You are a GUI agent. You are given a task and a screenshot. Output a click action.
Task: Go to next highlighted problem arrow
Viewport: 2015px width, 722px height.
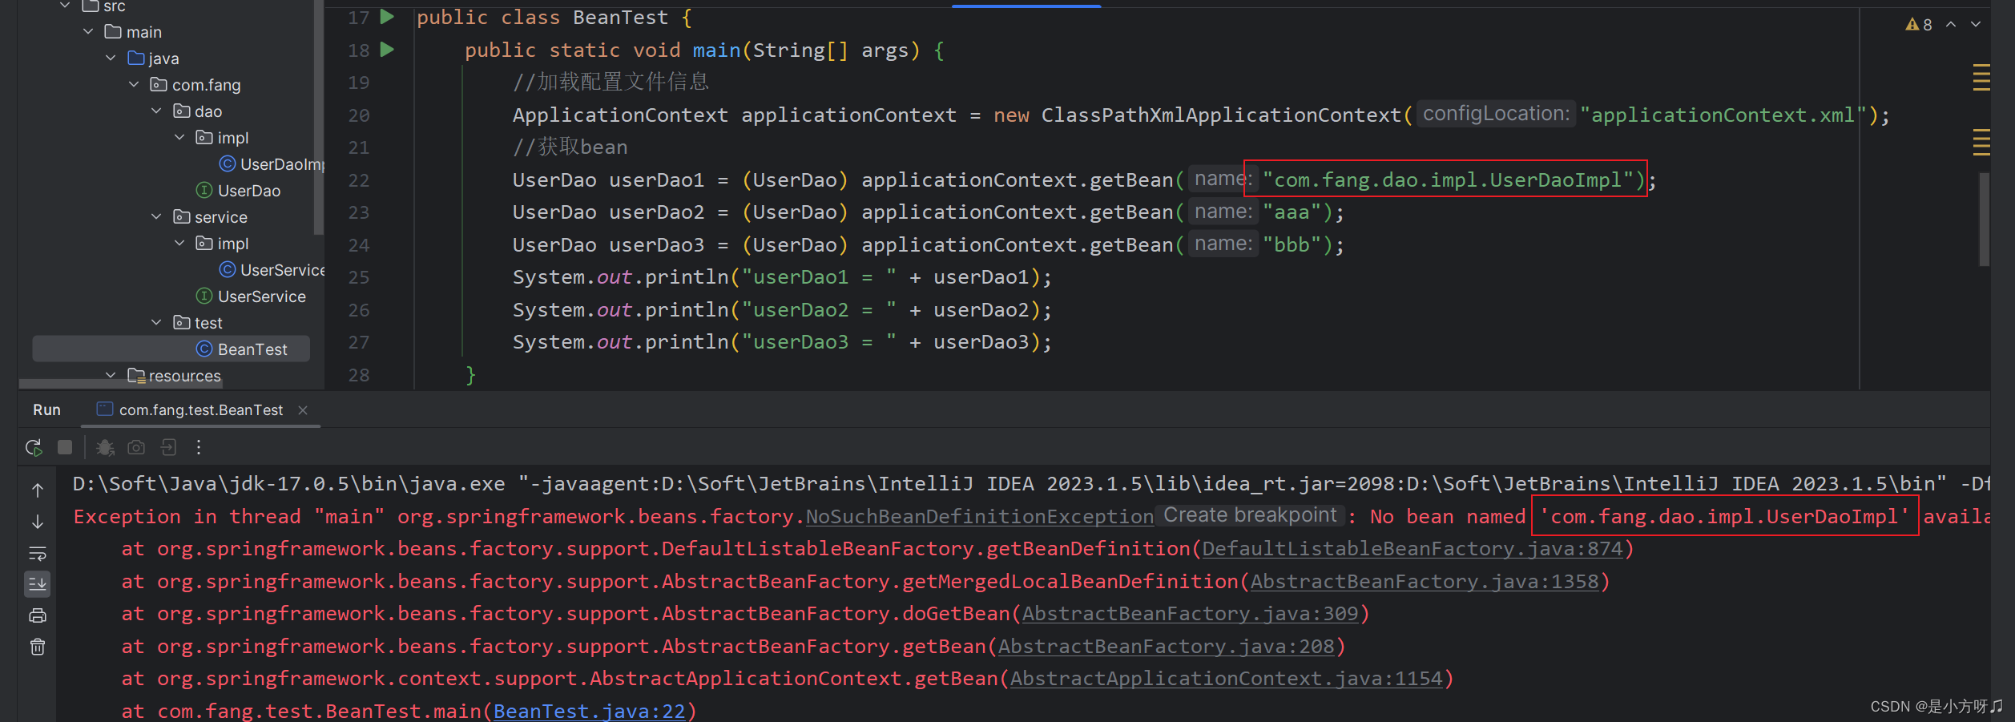pyautogui.click(x=1976, y=25)
